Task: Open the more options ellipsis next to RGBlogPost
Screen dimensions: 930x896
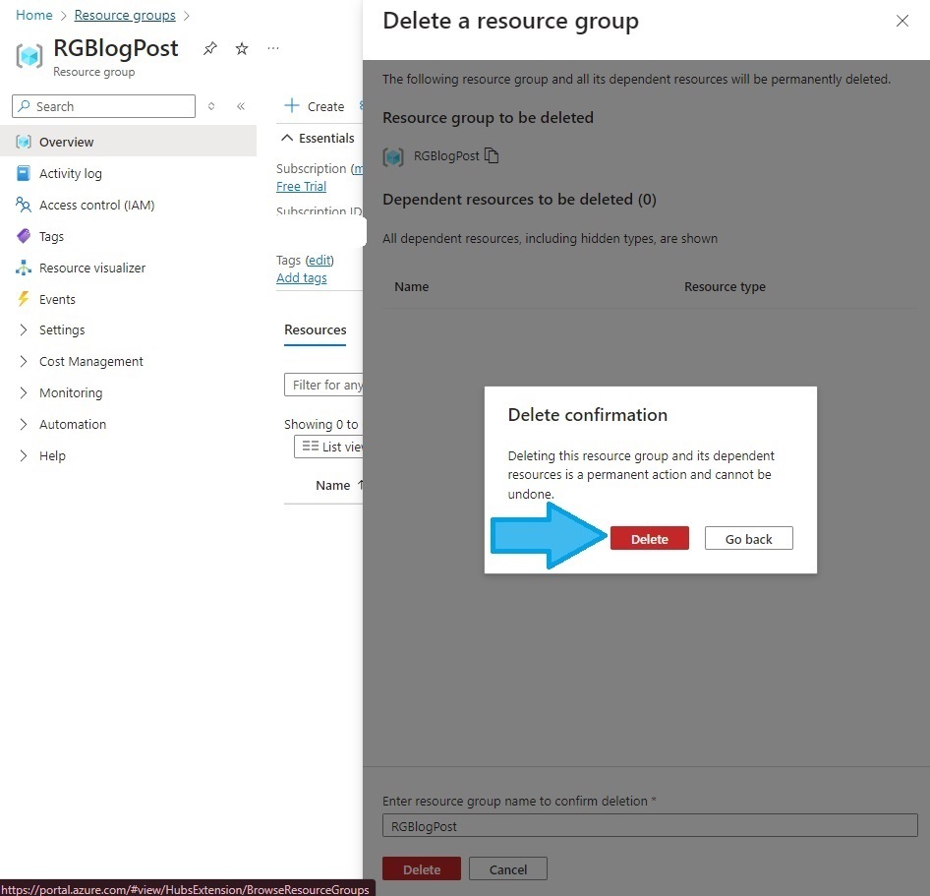Action: pyautogui.click(x=273, y=48)
